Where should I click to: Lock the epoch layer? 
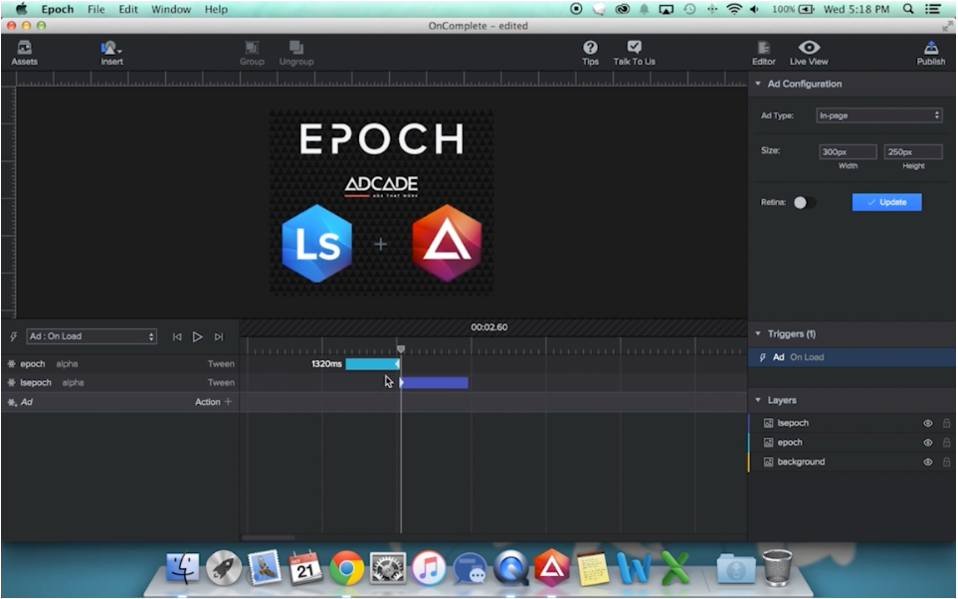tap(946, 443)
